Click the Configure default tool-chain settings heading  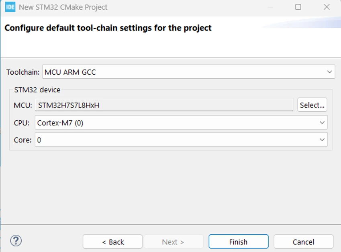(108, 28)
